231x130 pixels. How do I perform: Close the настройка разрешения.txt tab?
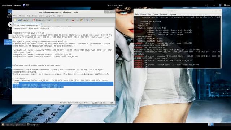tap(39, 25)
